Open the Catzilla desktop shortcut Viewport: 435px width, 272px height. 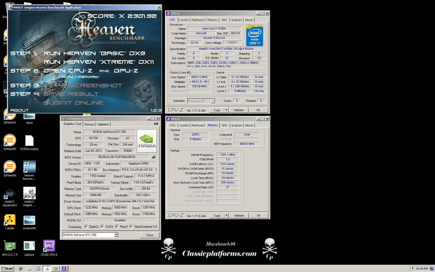tap(10, 222)
